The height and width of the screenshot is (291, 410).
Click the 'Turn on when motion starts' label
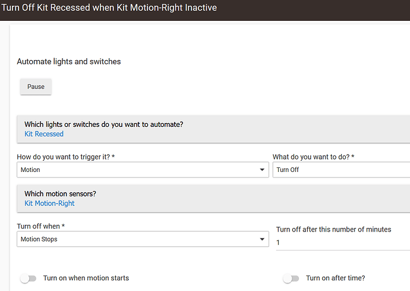pos(86,278)
